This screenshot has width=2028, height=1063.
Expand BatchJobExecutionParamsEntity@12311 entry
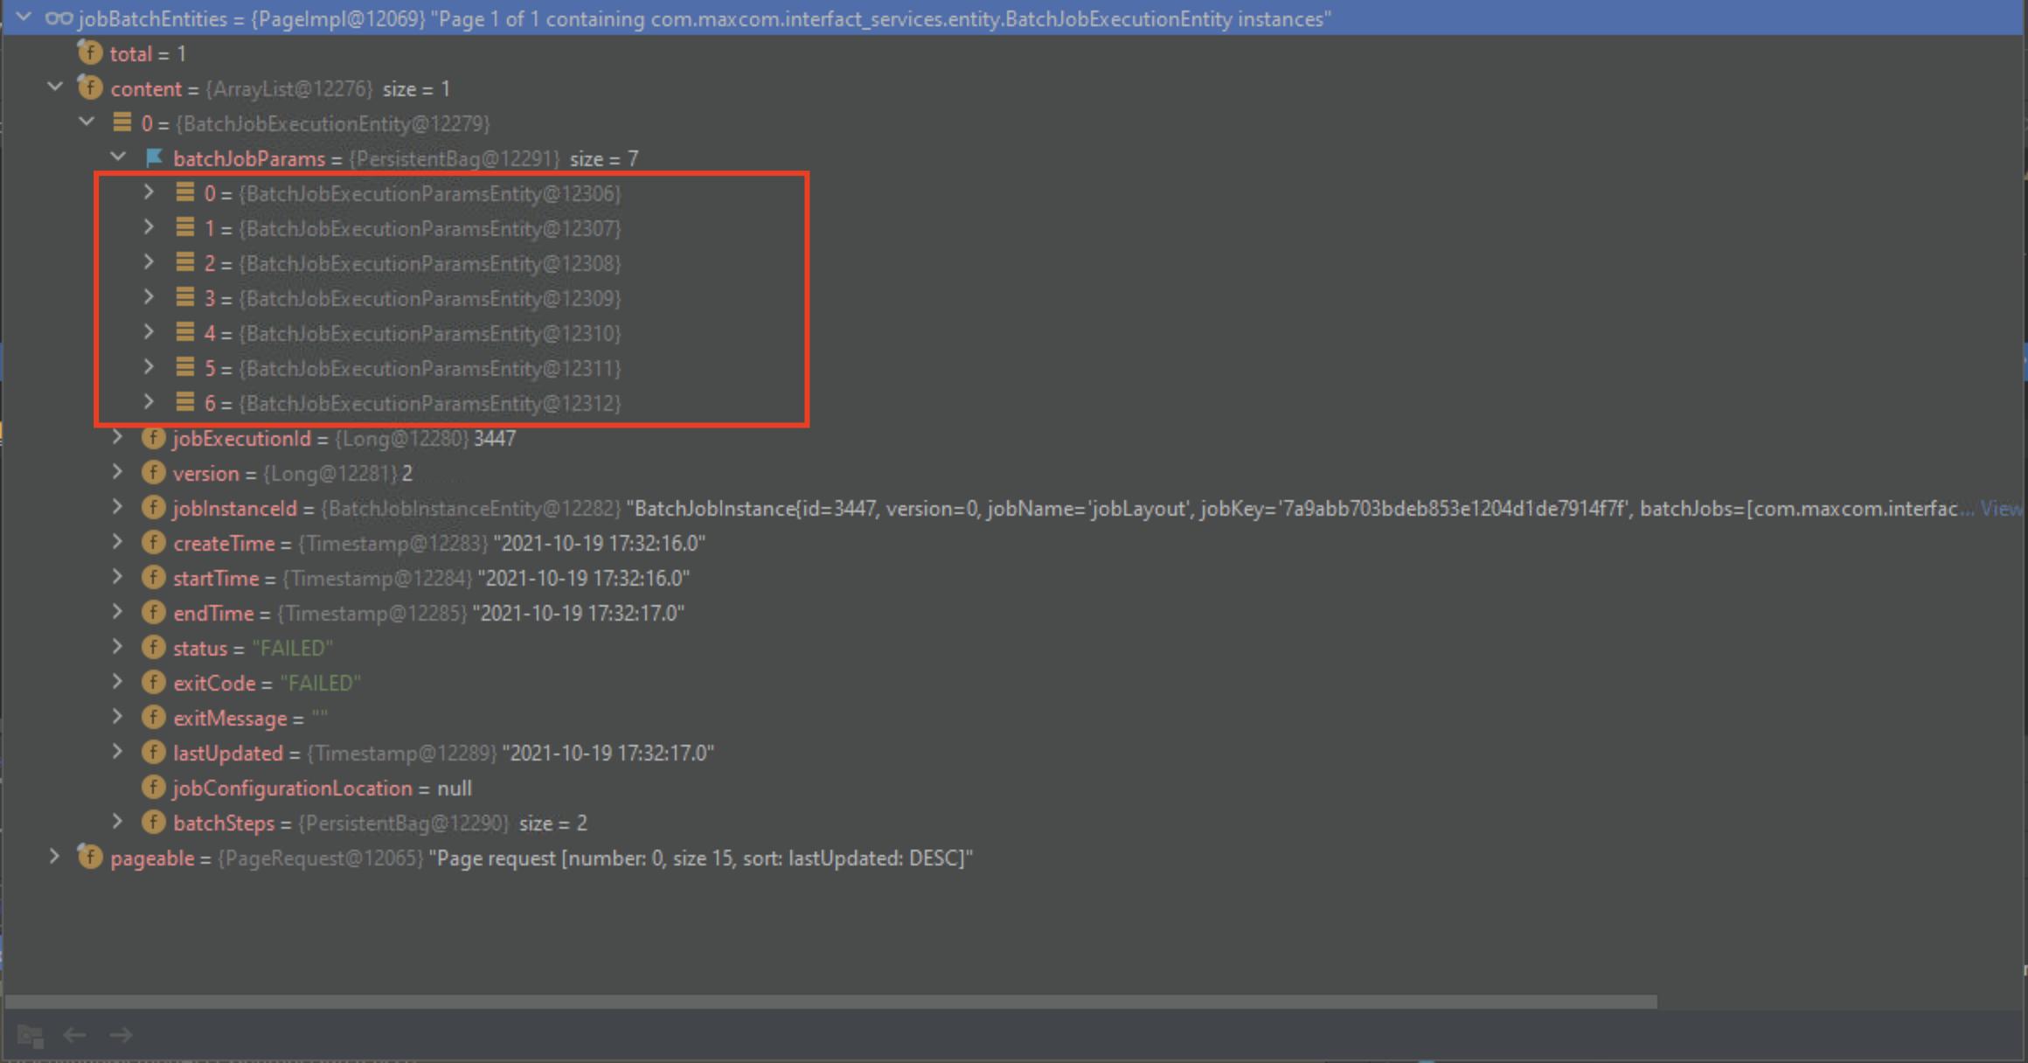(149, 367)
